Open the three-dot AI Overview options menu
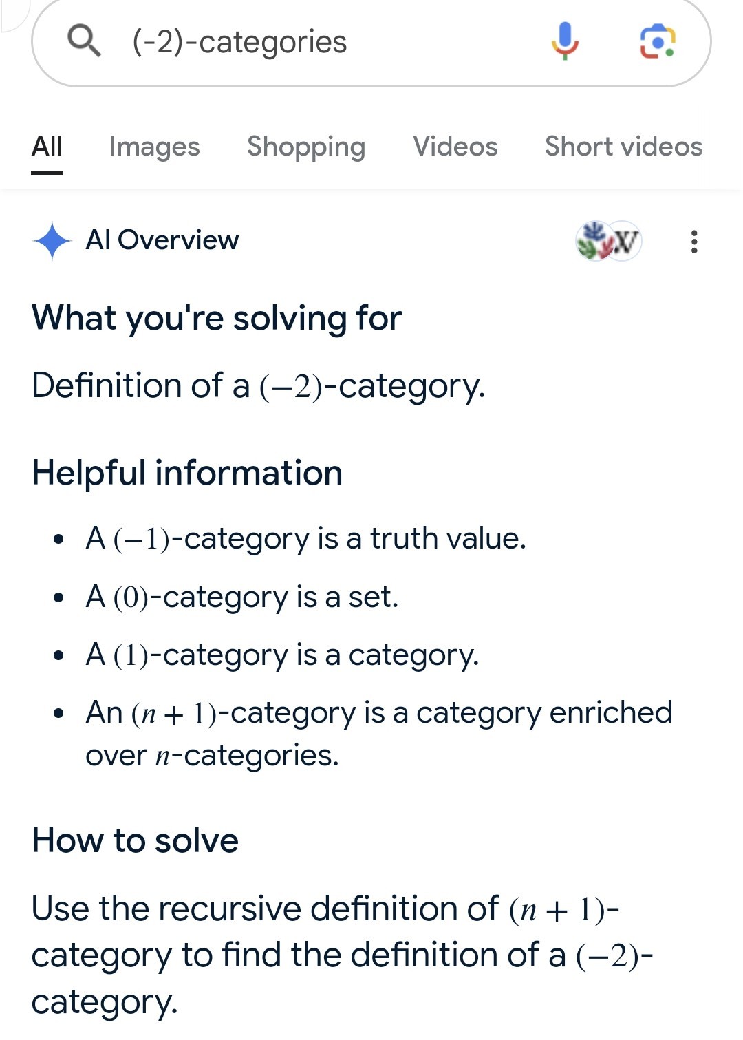This screenshot has width=743, height=1040. [693, 242]
